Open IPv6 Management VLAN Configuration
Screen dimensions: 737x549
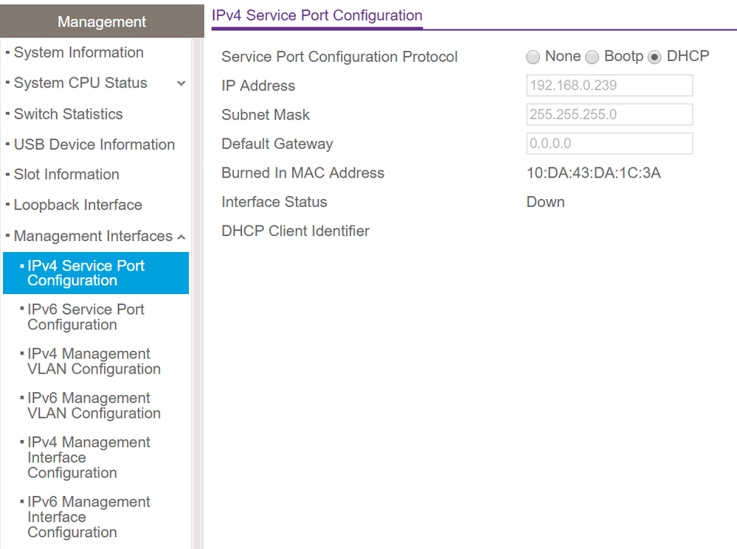click(x=93, y=405)
